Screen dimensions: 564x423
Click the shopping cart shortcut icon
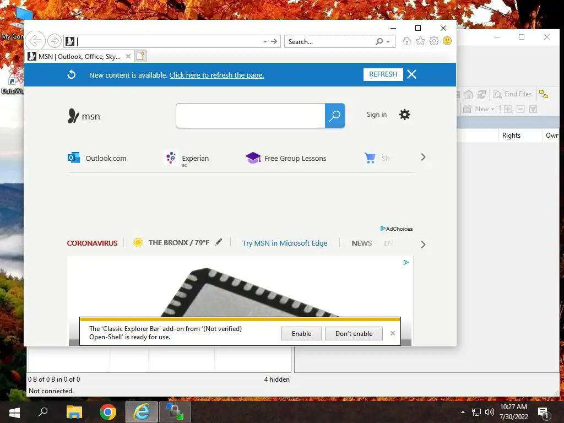coord(370,158)
